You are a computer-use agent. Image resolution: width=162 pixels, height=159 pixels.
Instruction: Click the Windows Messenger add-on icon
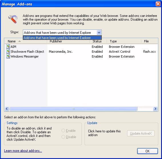tap(8, 56)
